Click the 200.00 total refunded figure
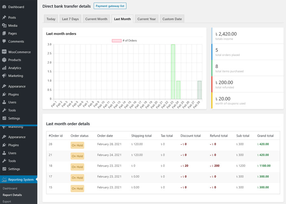Screen dimensions: 286x204 click(x=224, y=82)
